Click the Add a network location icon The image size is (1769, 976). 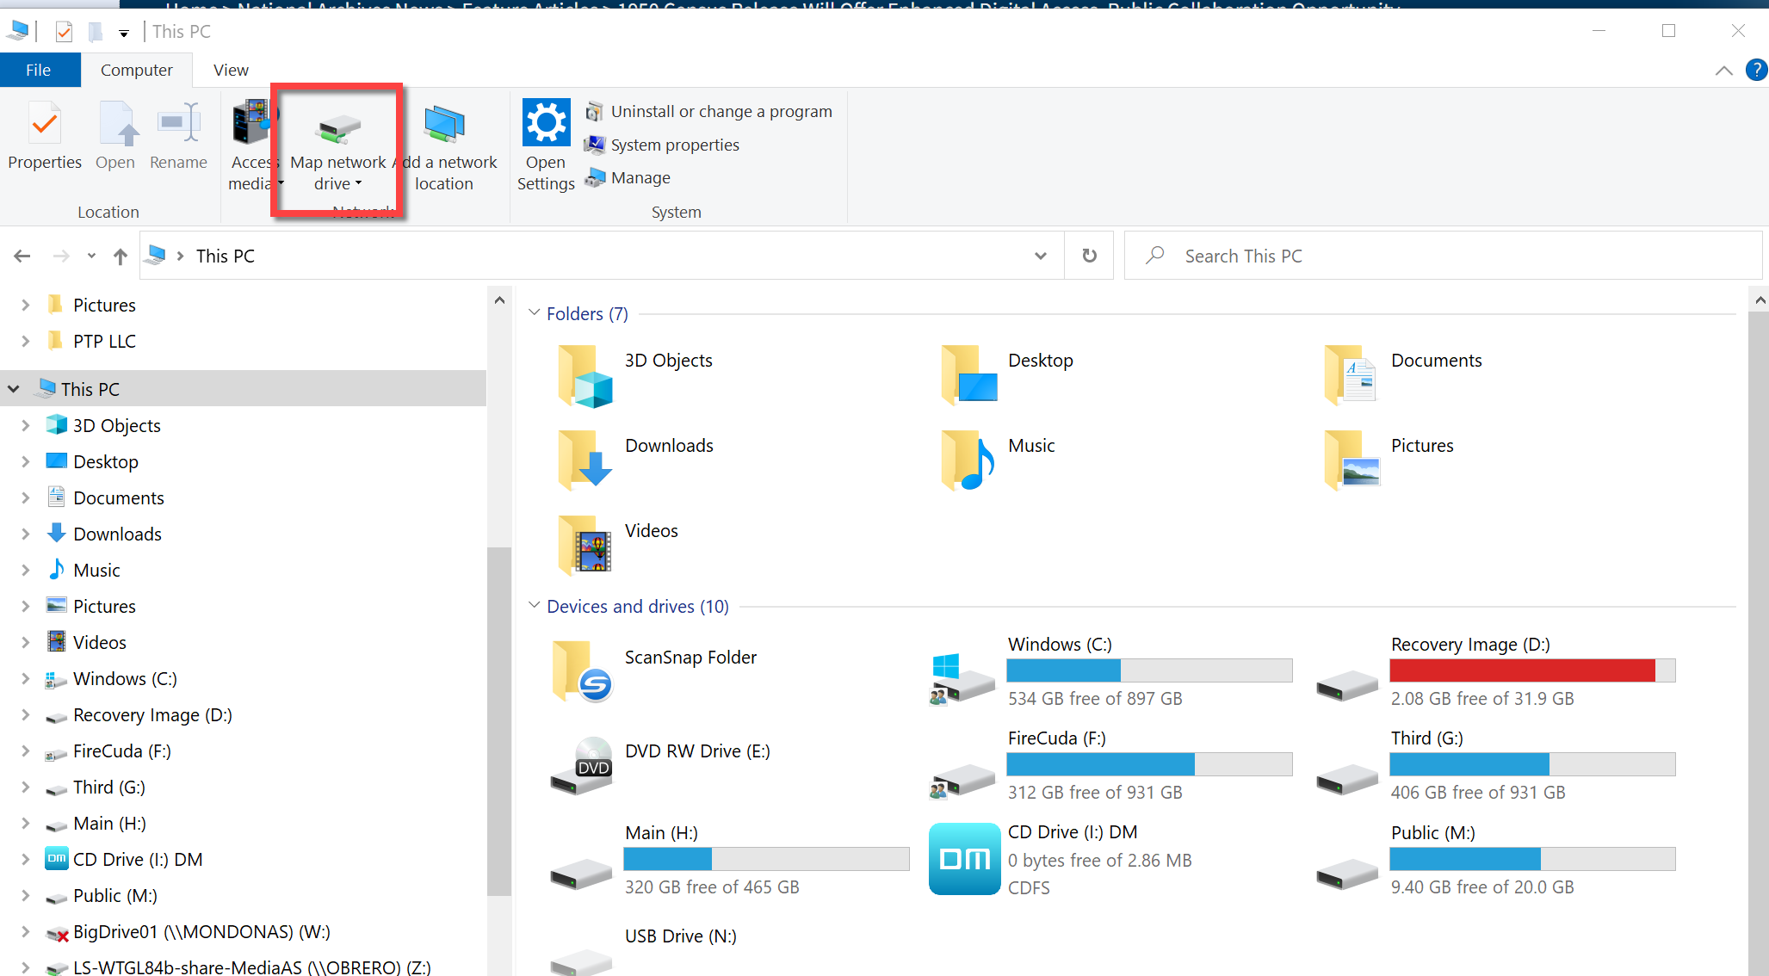coord(444,126)
